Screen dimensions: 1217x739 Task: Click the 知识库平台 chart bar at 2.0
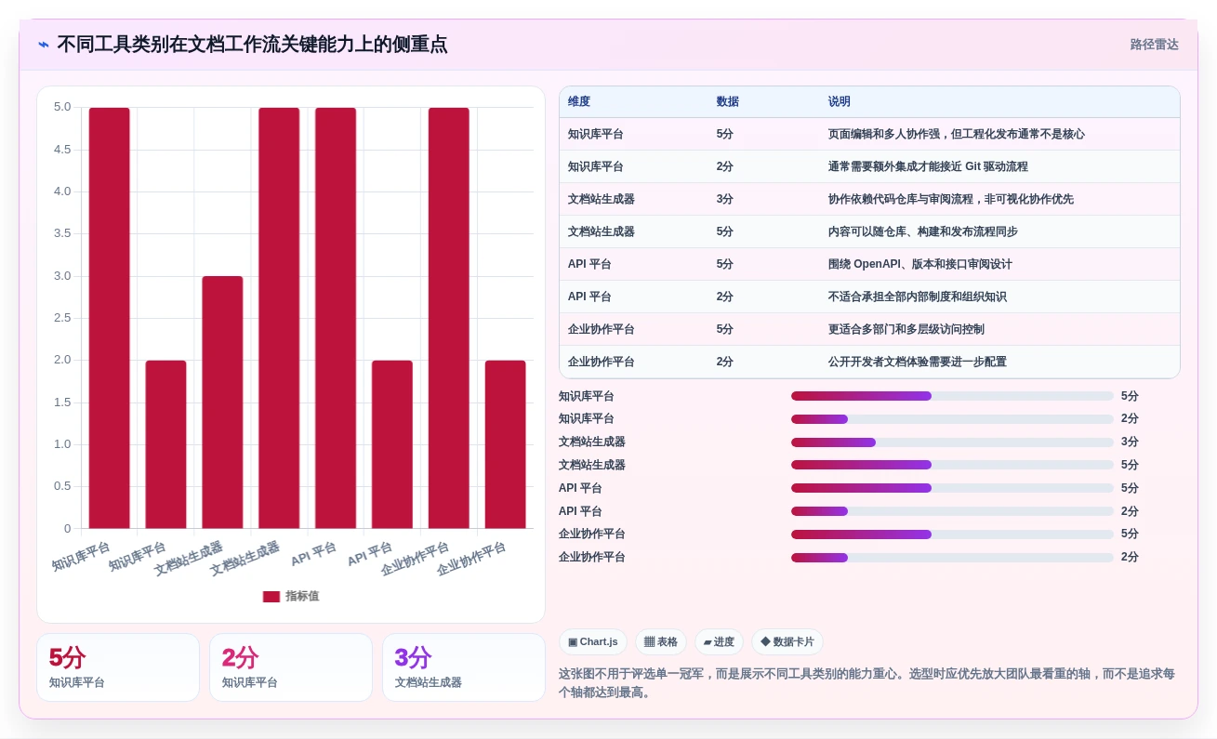coord(165,444)
